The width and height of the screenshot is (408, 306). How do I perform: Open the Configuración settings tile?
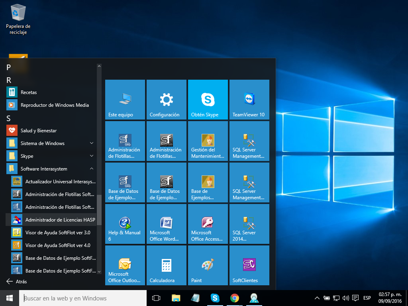pos(166,100)
